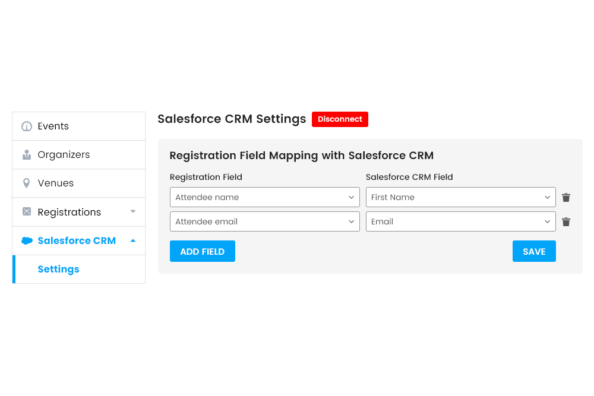Delete the First Name field mapping via trash icon

click(x=565, y=197)
